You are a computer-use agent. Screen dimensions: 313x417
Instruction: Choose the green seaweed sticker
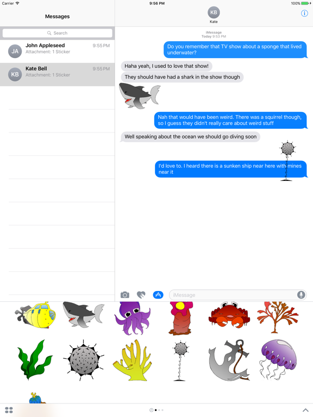coord(35,359)
